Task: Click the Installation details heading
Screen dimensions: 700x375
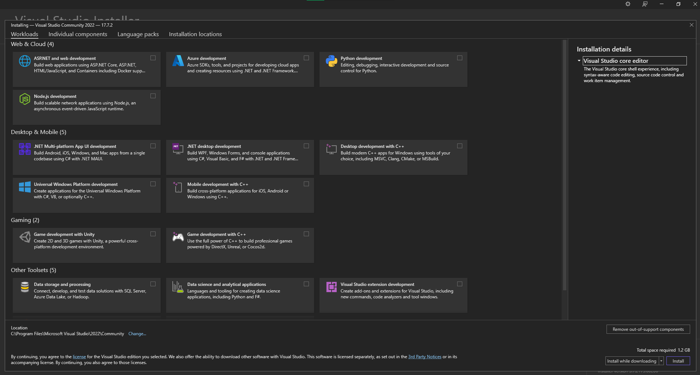Action: coord(604,49)
